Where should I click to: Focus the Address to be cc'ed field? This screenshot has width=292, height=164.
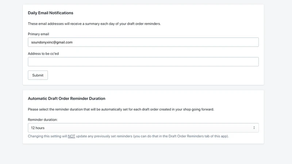[x=143, y=62]
